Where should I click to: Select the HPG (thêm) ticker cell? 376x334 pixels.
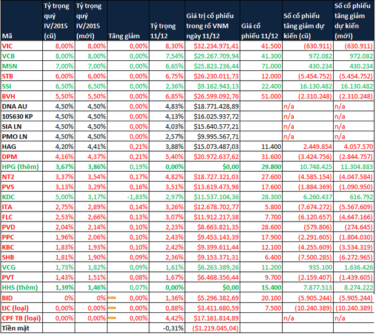coord(21,166)
